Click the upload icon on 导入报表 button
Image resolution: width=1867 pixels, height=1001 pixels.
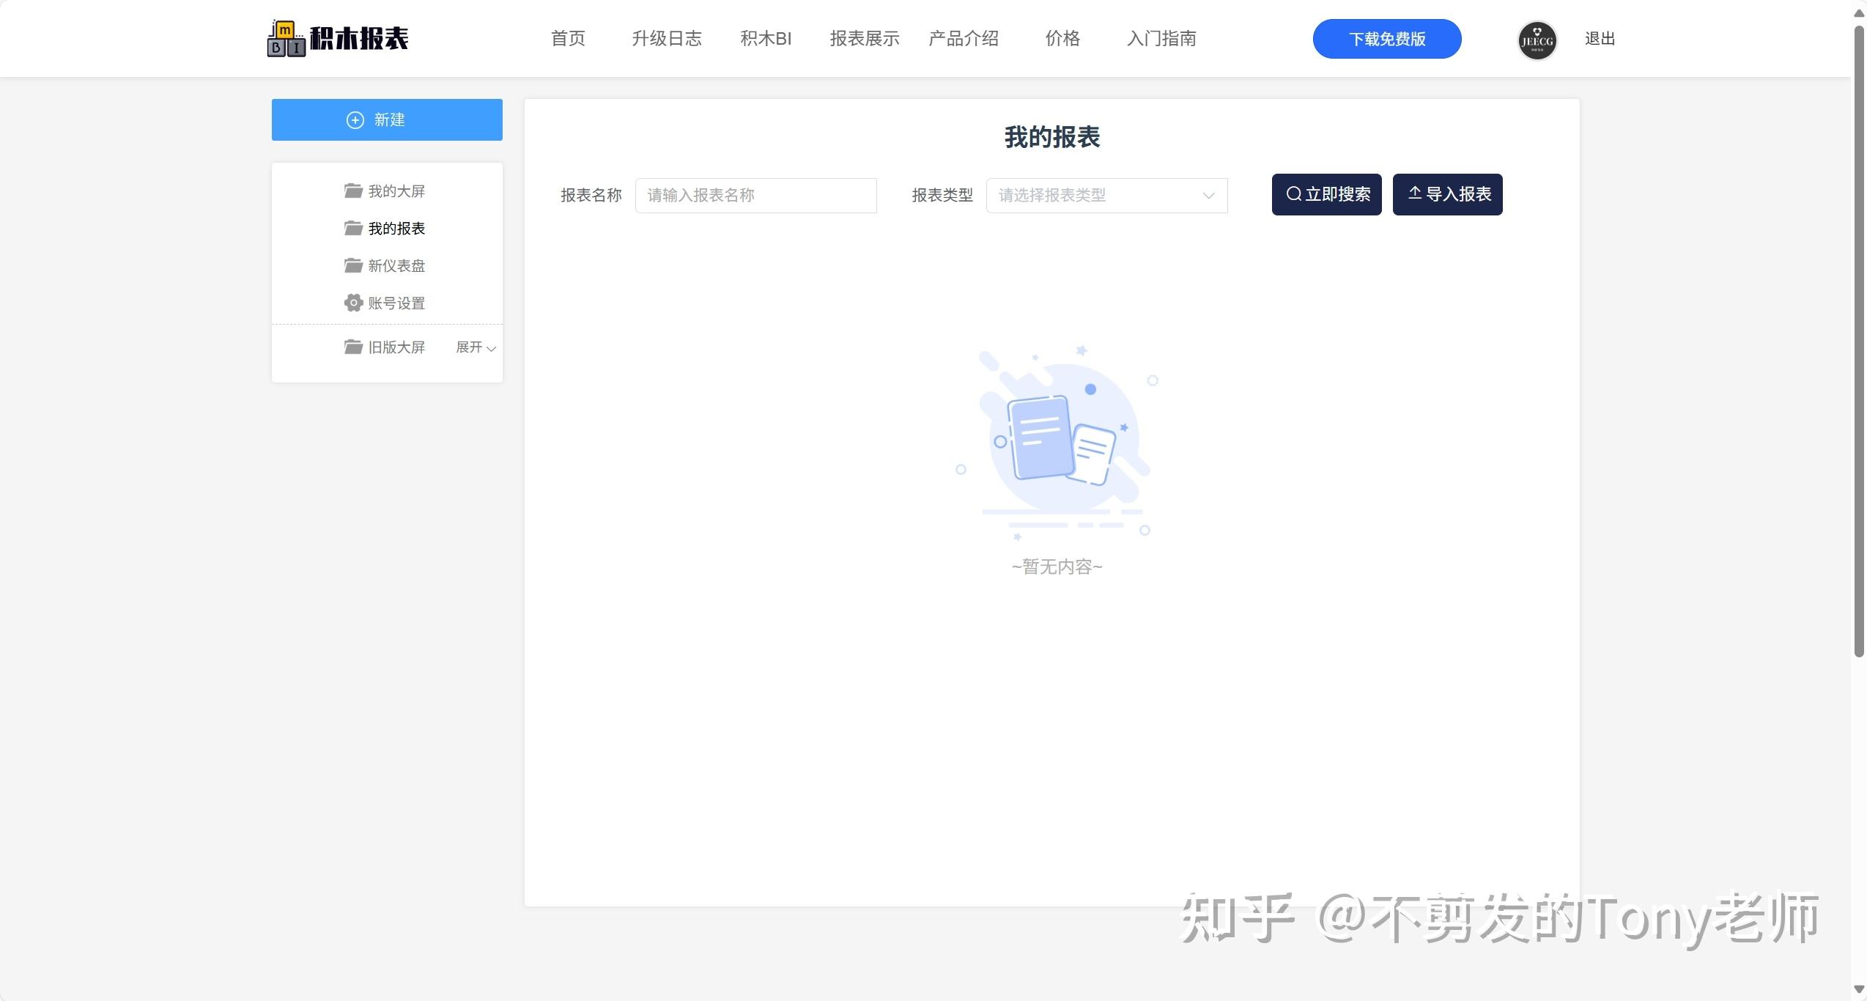click(x=1415, y=193)
